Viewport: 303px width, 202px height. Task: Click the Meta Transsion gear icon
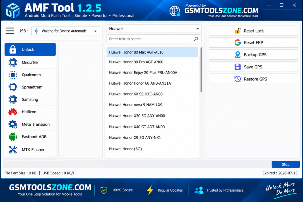point(13,124)
